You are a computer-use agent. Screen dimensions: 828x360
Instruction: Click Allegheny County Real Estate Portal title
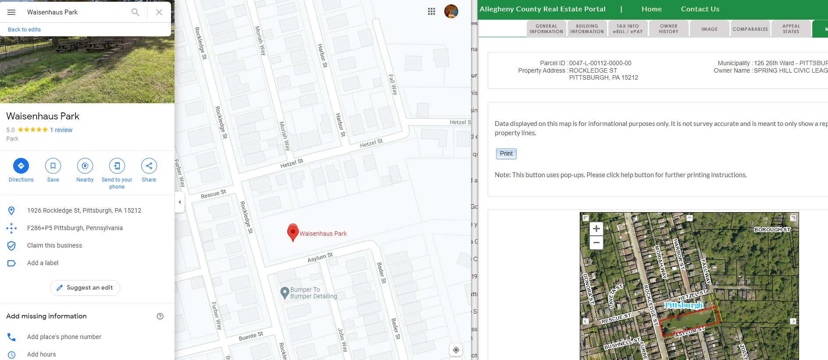tap(542, 9)
